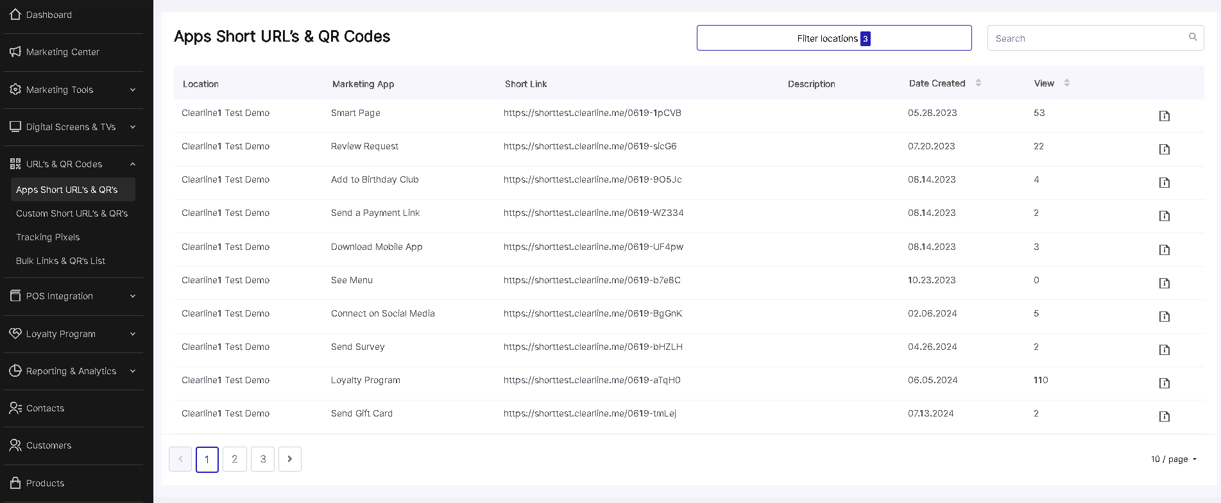Click short link ending 0619-9O5Jc

point(593,179)
